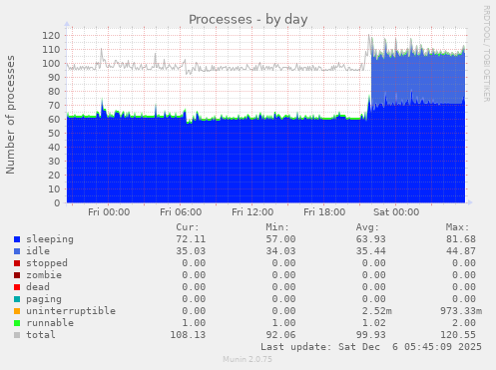This screenshot has width=496, height=370.
Task: Click idle minimum value 34.03
Action: pos(280,251)
